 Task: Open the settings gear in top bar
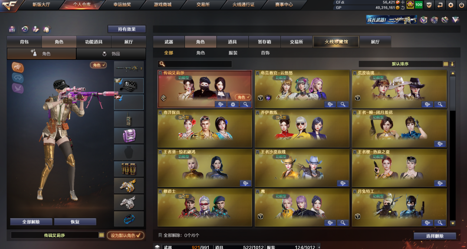click(x=451, y=5)
